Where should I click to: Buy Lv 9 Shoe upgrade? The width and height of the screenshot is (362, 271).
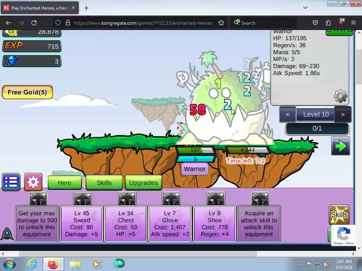pyautogui.click(x=215, y=223)
